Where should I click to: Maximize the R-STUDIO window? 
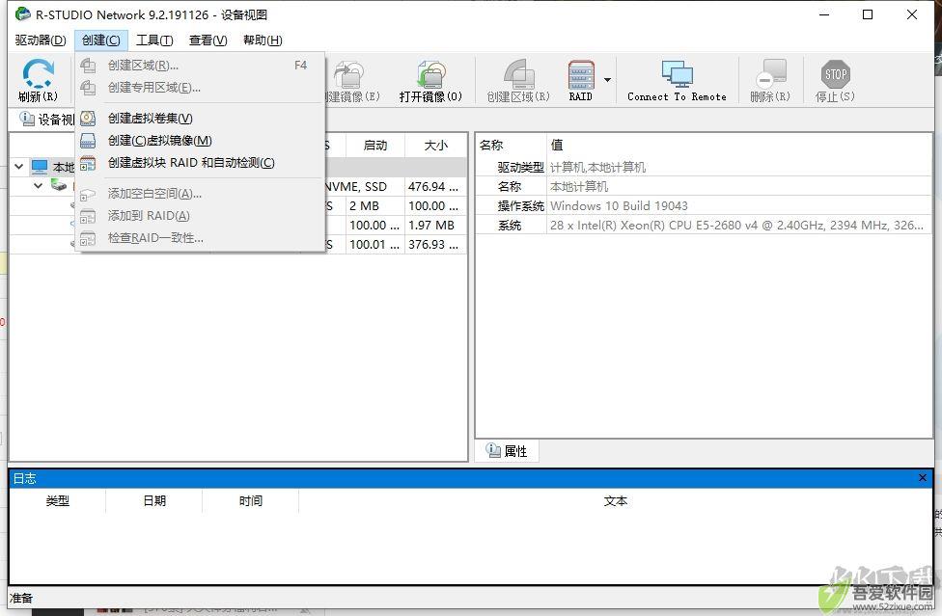point(868,14)
